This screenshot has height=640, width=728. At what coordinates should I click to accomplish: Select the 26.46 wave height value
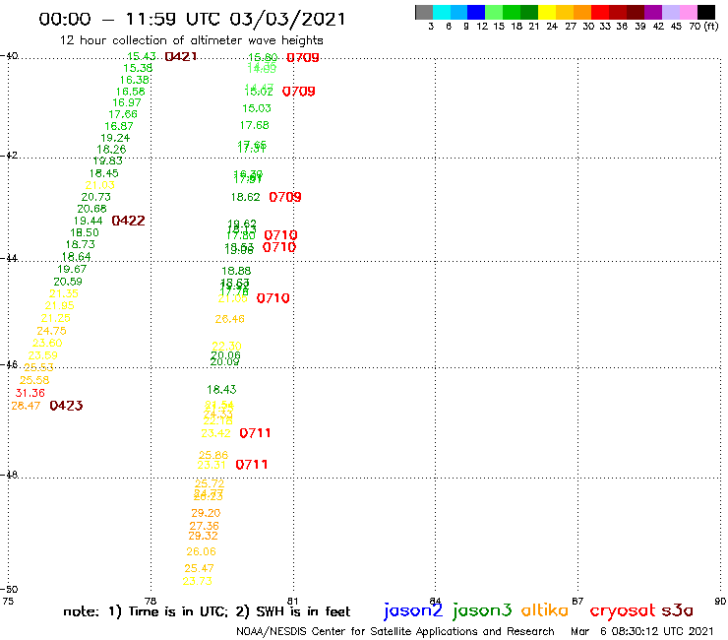(230, 319)
